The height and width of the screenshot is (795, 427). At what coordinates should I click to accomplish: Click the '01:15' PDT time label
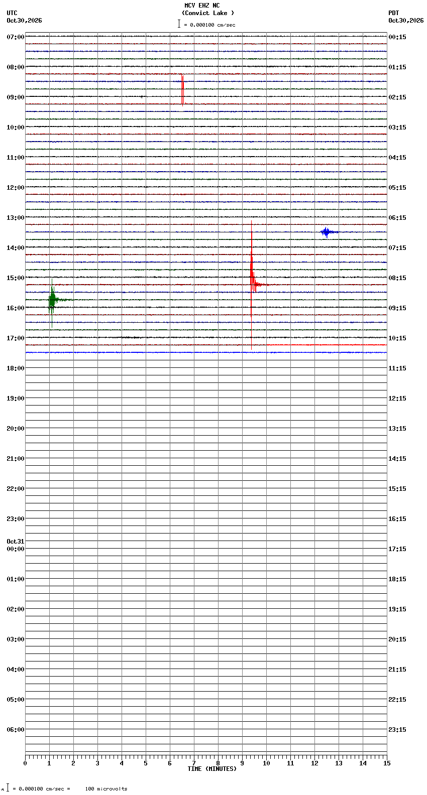(397, 67)
